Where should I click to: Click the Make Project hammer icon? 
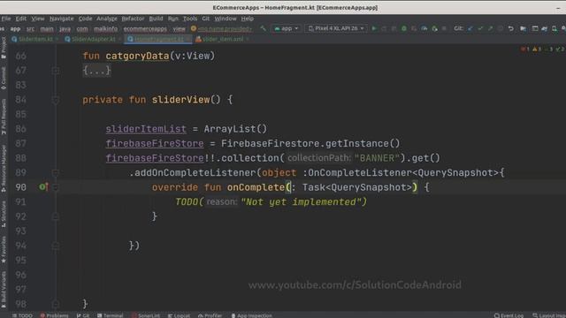(264, 28)
